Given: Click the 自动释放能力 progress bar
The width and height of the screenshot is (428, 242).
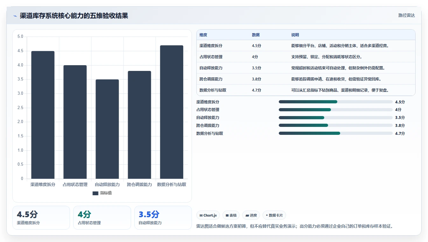Looking at the screenshot, I should (x=336, y=118).
